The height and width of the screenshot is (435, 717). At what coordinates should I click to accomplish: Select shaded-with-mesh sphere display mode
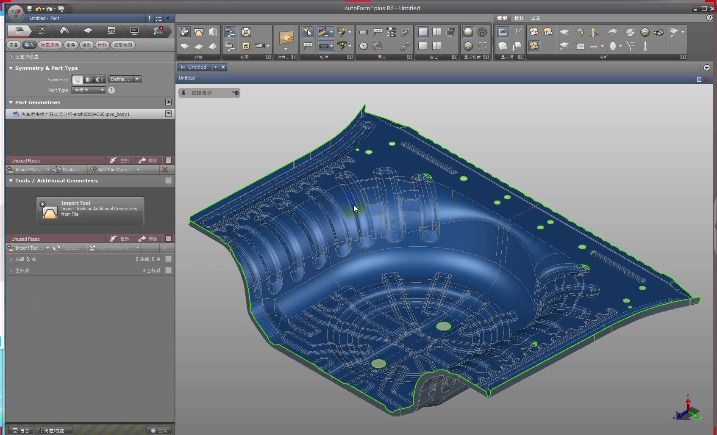click(468, 46)
